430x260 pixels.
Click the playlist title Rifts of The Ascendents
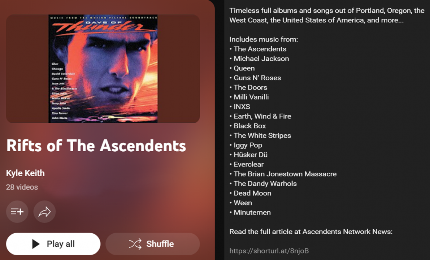[96, 146]
